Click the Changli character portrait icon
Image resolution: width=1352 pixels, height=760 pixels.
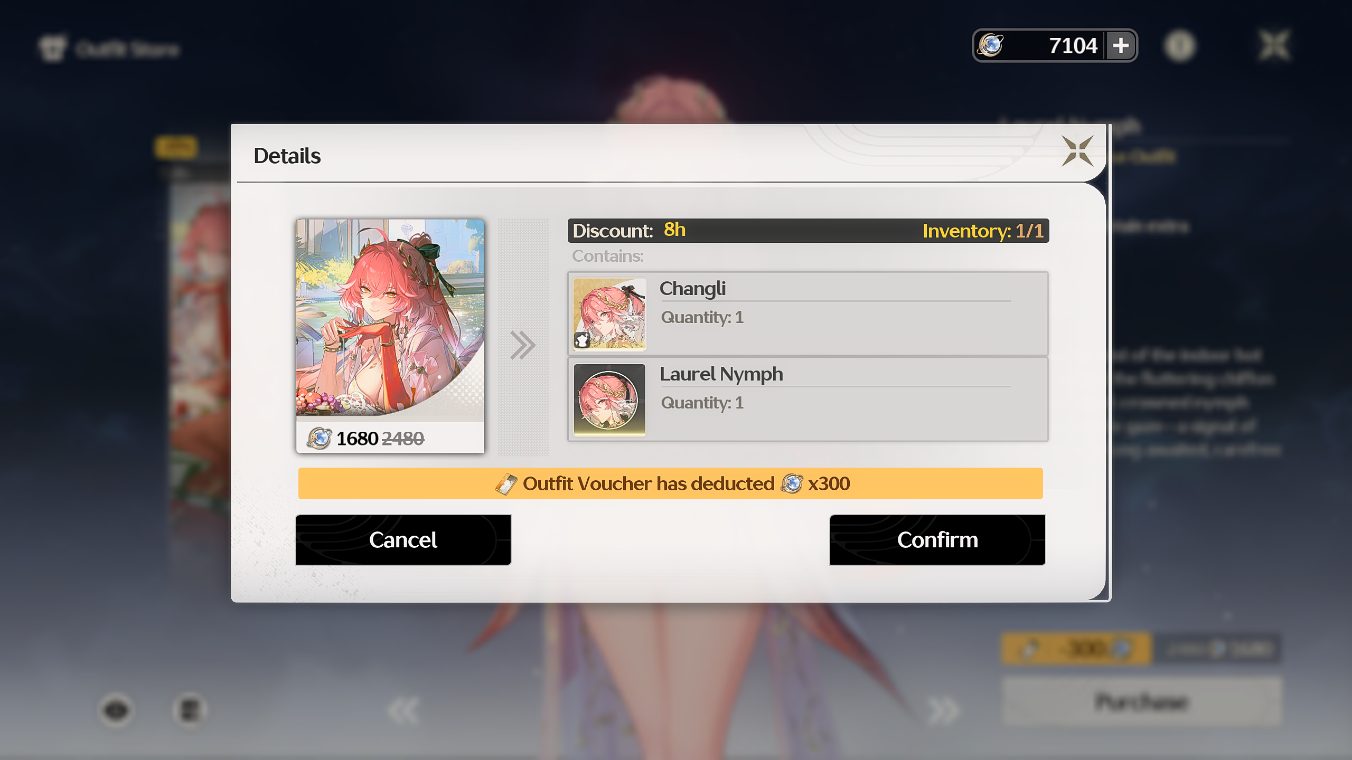[x=609, y=314]
